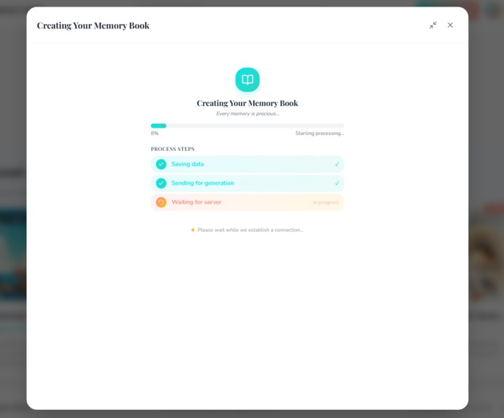Minimize the Creating Your Memory Book dialog
This screenshot has width=504, height=418.
click(x=433, y=25)
